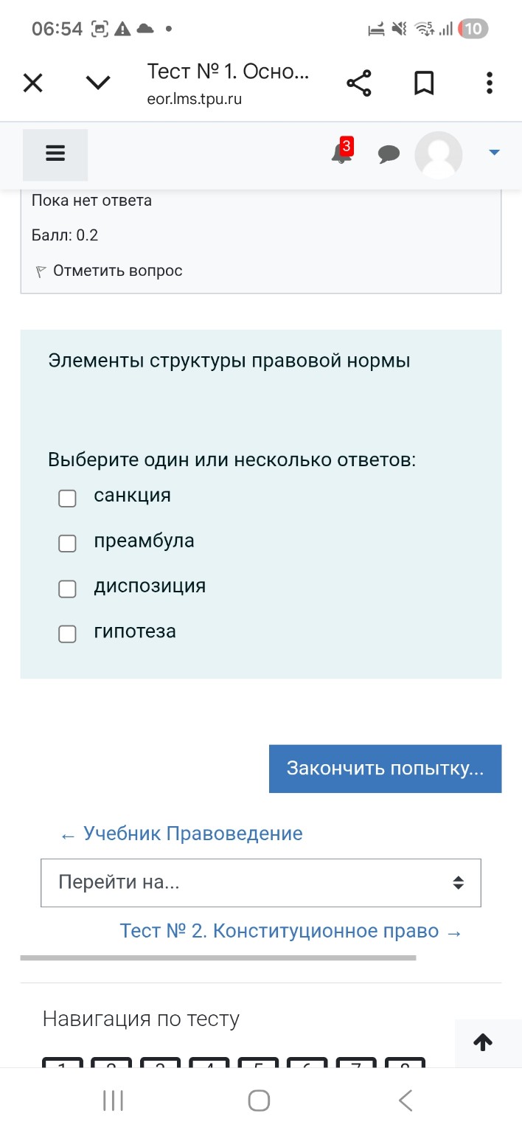Open the browser overflow menu
522x1133 pixels.
[489, 83]
